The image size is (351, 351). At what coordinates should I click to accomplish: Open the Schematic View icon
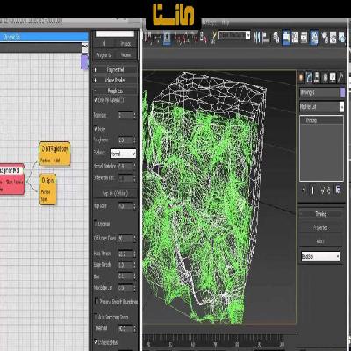coord(304,38)
